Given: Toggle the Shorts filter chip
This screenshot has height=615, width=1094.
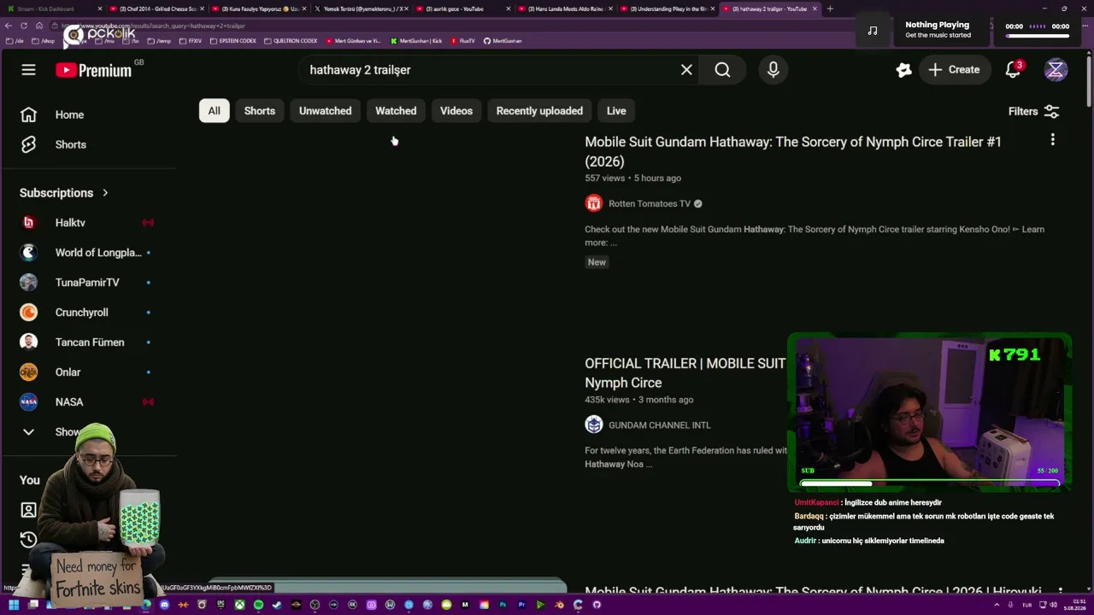Looking at the screenshot, I should pyautogui.click(x=260, y=111).
